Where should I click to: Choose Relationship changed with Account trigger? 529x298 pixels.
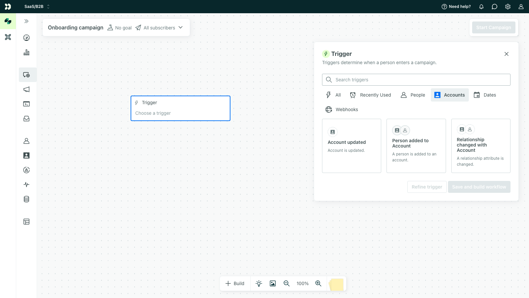[x=481, y=146]
